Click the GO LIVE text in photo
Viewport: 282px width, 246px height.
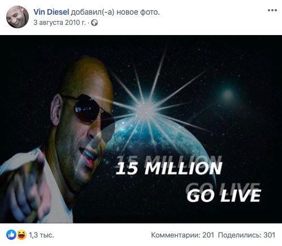click(224, 195)
